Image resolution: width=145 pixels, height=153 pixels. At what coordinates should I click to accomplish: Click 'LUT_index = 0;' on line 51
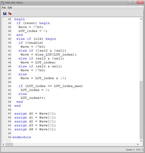(35, 90)
